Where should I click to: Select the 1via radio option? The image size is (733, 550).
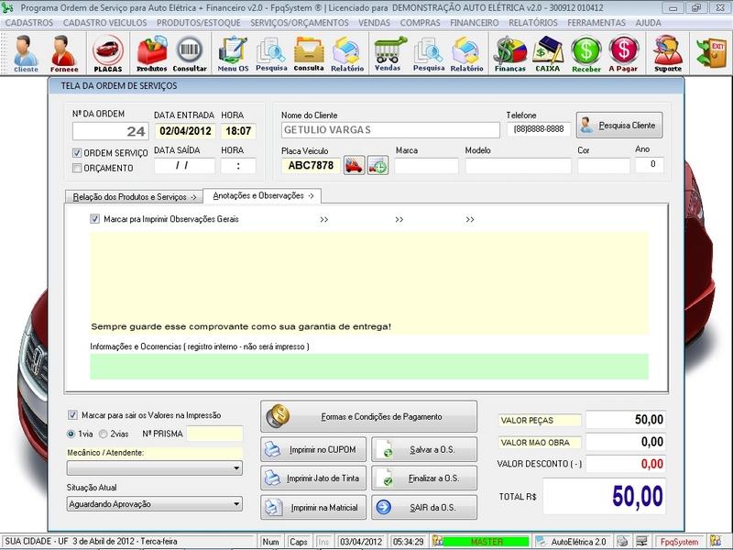pos(71,434)
